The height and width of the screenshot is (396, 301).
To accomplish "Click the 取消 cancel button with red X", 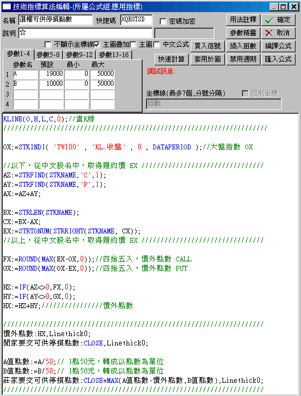I will click(x=279, y=33).
